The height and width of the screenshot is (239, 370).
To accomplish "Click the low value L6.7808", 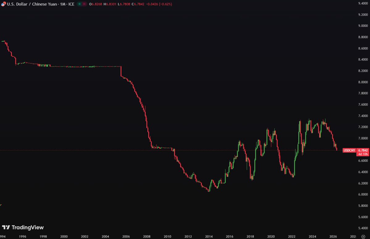I will tap(124, 4).
